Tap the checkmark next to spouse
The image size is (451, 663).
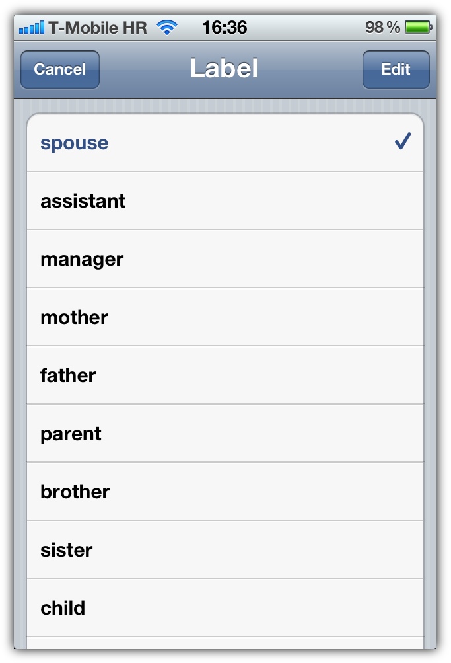402,141
